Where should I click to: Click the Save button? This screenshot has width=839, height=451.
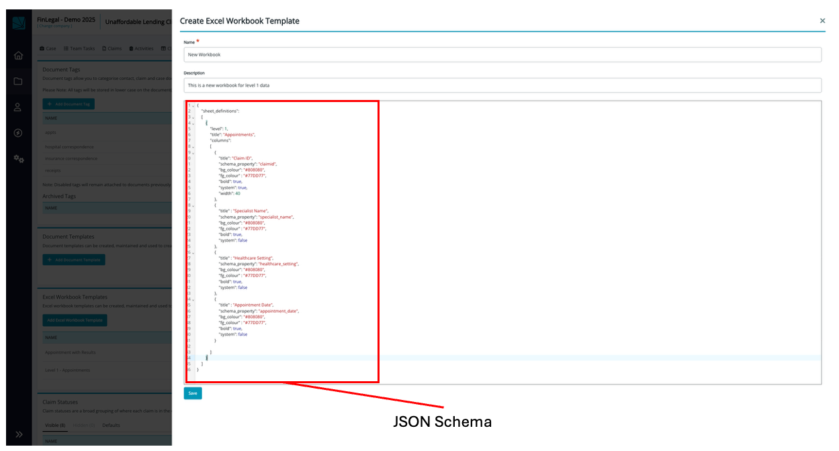coord(193,393)
